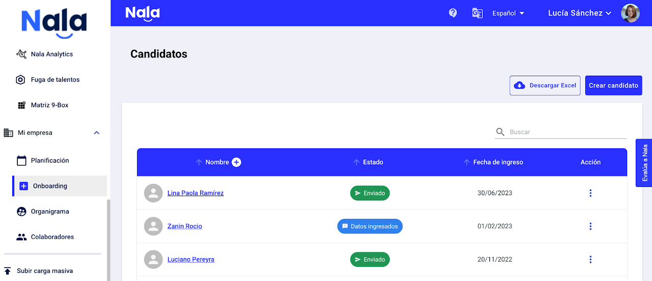
Task: Click Lucía Sánchez profile avatar
Action: 630,13
